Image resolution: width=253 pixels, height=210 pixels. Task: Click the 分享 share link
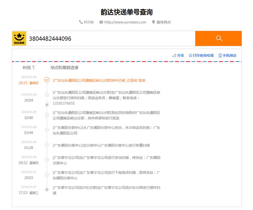click(x=180, y=55)
